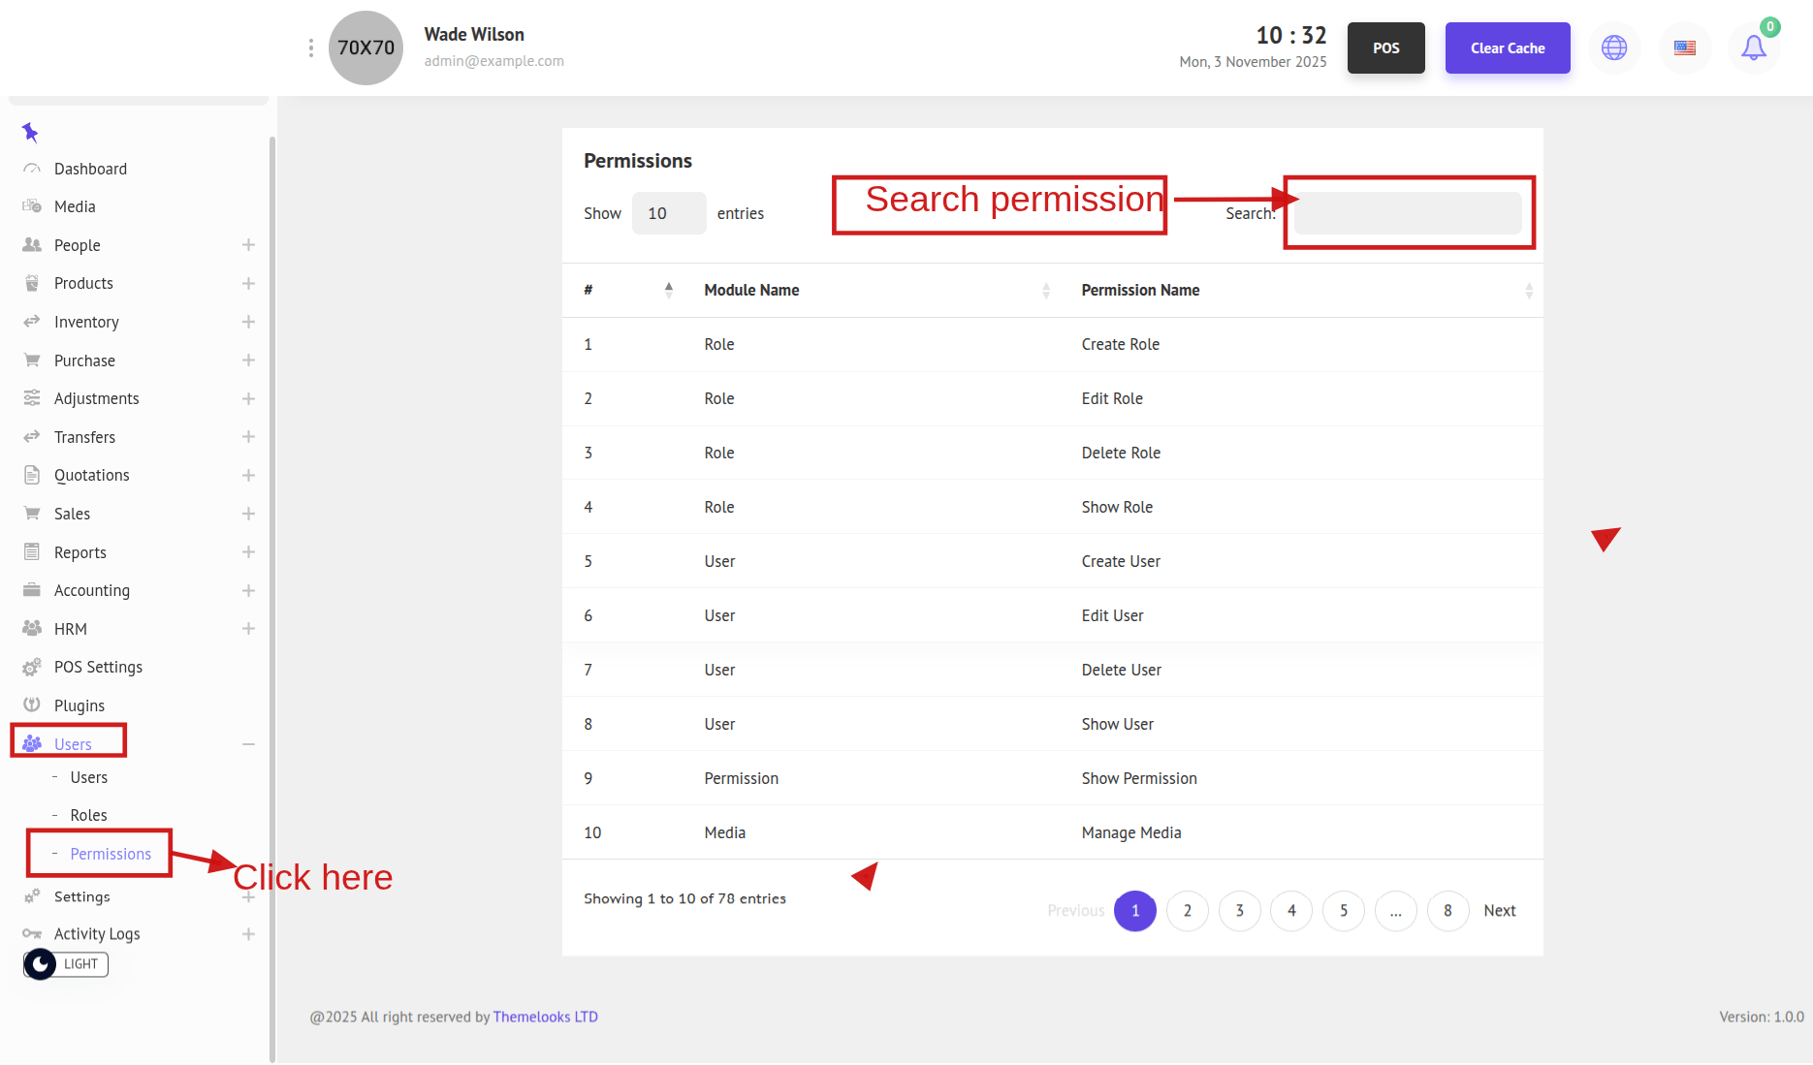The width and height of the screenshot is (1813, 1065).
Task: Click the pin icon in sidebar
Action: click(30, 132)
